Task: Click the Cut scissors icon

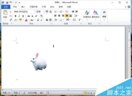Action: point(11,12)
